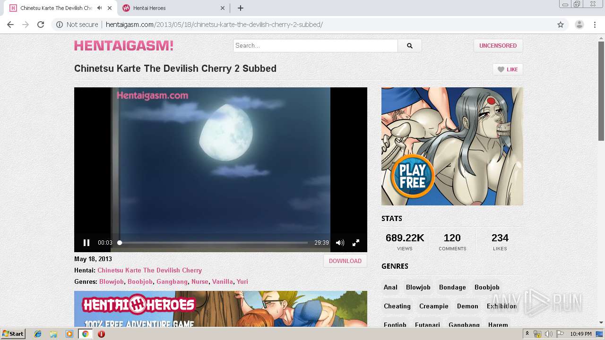This screenshot has height=340, width=605.
Task: Enter fullscreen mode on the video
Action: coord(356,243)
